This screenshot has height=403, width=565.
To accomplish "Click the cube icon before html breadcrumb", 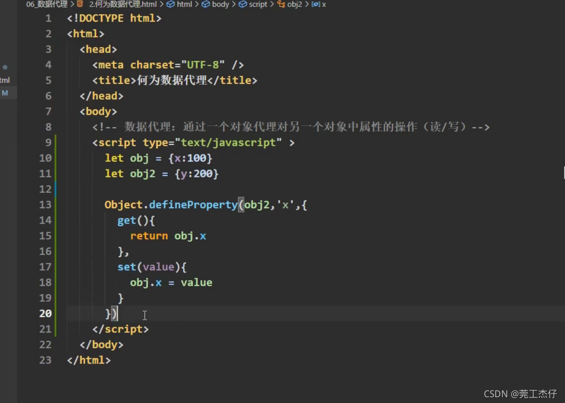I will (171, 4).
